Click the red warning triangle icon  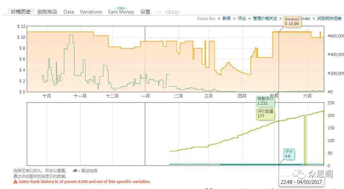tap(15, 182)
